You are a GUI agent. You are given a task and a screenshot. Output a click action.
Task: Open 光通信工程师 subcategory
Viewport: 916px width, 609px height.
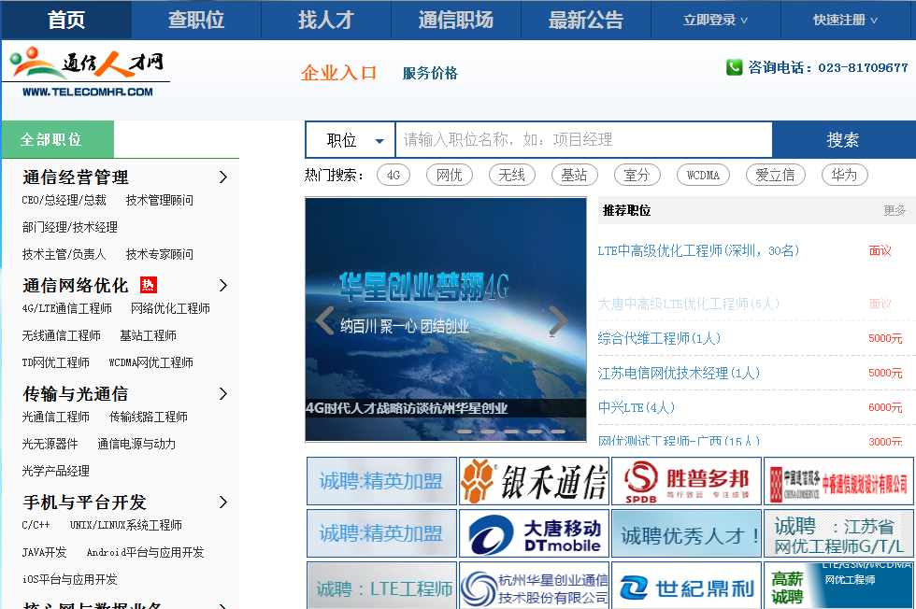tap(55, 417)
